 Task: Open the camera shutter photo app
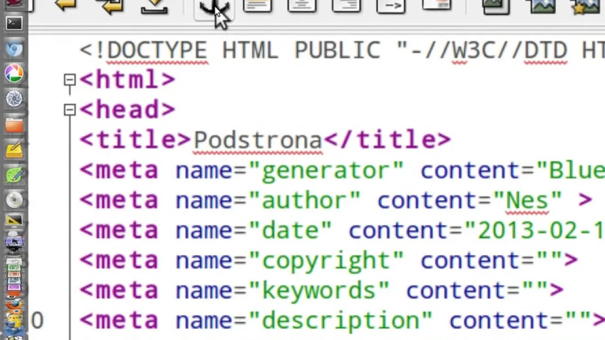coord(14,99)
